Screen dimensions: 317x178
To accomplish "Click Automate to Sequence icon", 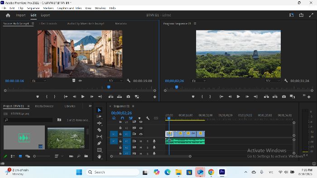I will coord(71,156).
